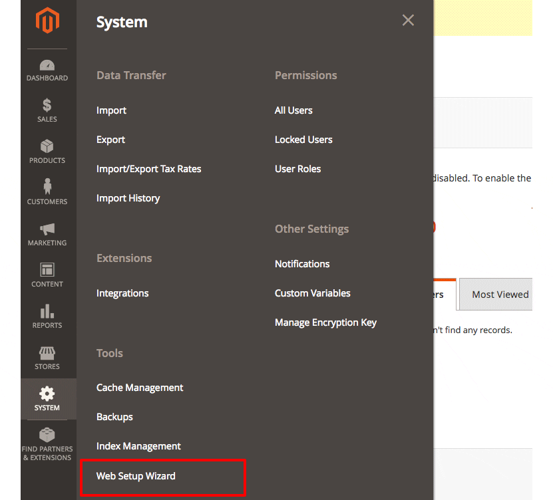Close the System menu panel
This screenshot has height=500, width=553.
point(408,20)
